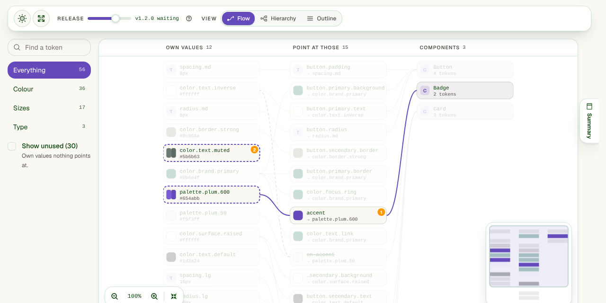Click the T type icon on spacing.md
Image resolution: width=606 pixels, height=303 pixels.
pos(171,70)
